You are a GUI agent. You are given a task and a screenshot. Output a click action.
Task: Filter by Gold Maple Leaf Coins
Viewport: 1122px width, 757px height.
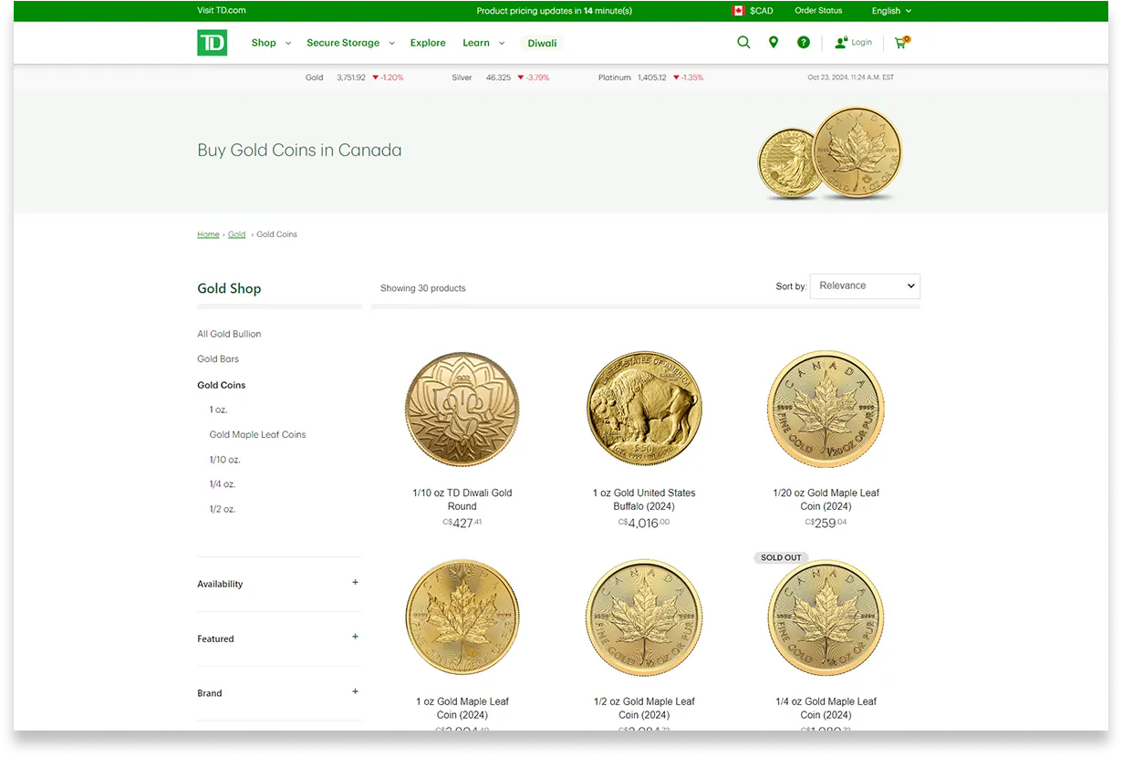[257, 435]
